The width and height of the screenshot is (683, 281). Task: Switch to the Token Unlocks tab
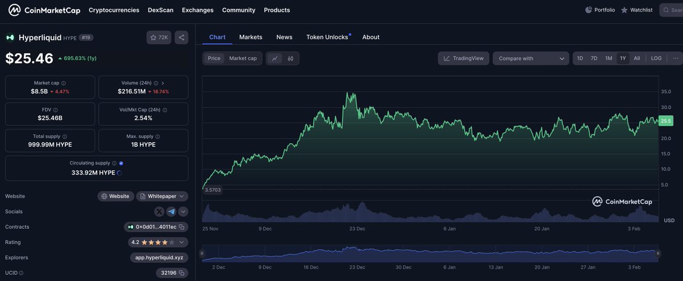[327, 37]
